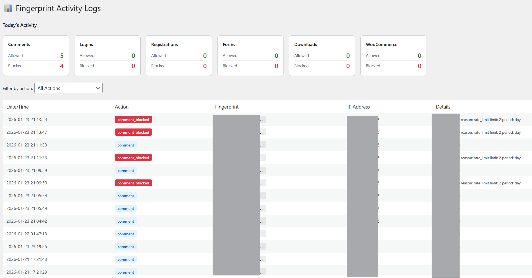The image size is (532, 278).
Task: Click the Details column header
Action: tap(443, 107)
